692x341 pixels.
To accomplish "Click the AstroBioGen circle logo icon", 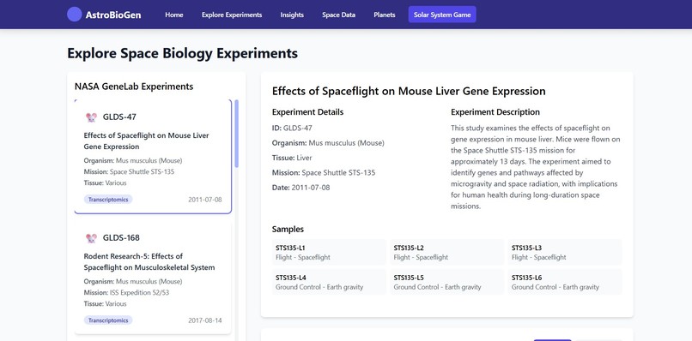I will pos(74,15).
